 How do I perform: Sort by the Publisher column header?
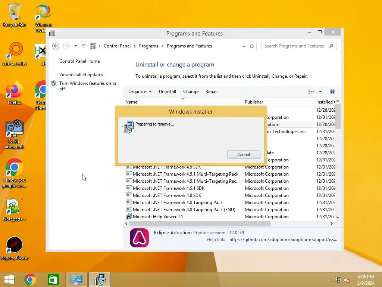278,102
